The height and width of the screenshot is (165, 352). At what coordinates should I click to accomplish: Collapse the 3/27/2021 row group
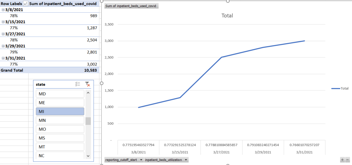[x=3, y=34]
